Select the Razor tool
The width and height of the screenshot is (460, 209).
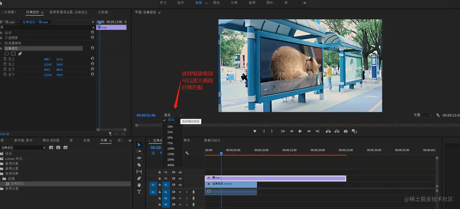139,165
